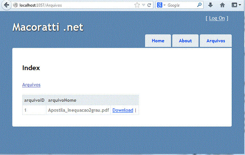This screenshot has width=245, height=155.
Task: Open the Home navigation tab
Action: [x=158, y=41]
